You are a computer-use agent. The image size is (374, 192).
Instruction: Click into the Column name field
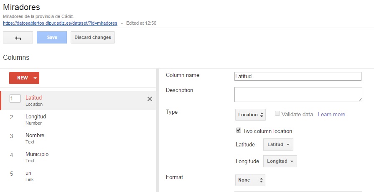click(298, 77)
